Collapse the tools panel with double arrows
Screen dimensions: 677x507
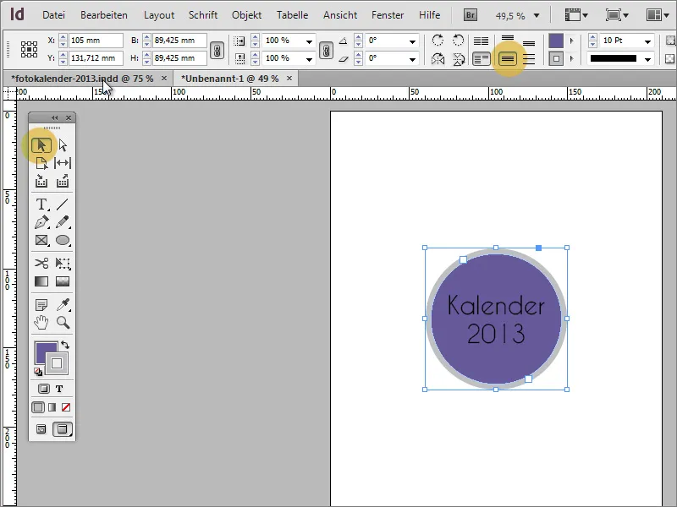tap(54, 117)
